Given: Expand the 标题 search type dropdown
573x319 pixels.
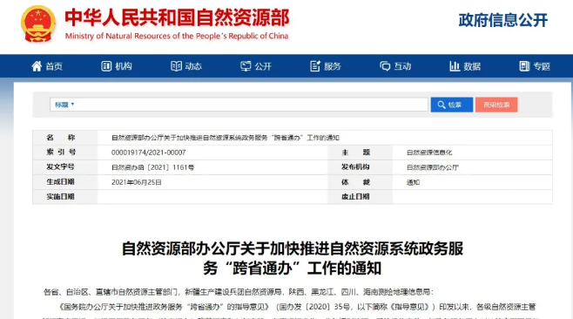Looking at the screenshot, I should click(64, 105).
